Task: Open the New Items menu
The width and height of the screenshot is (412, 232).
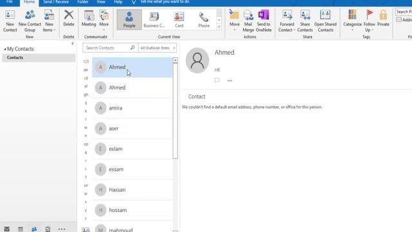Action: (49, 21)
